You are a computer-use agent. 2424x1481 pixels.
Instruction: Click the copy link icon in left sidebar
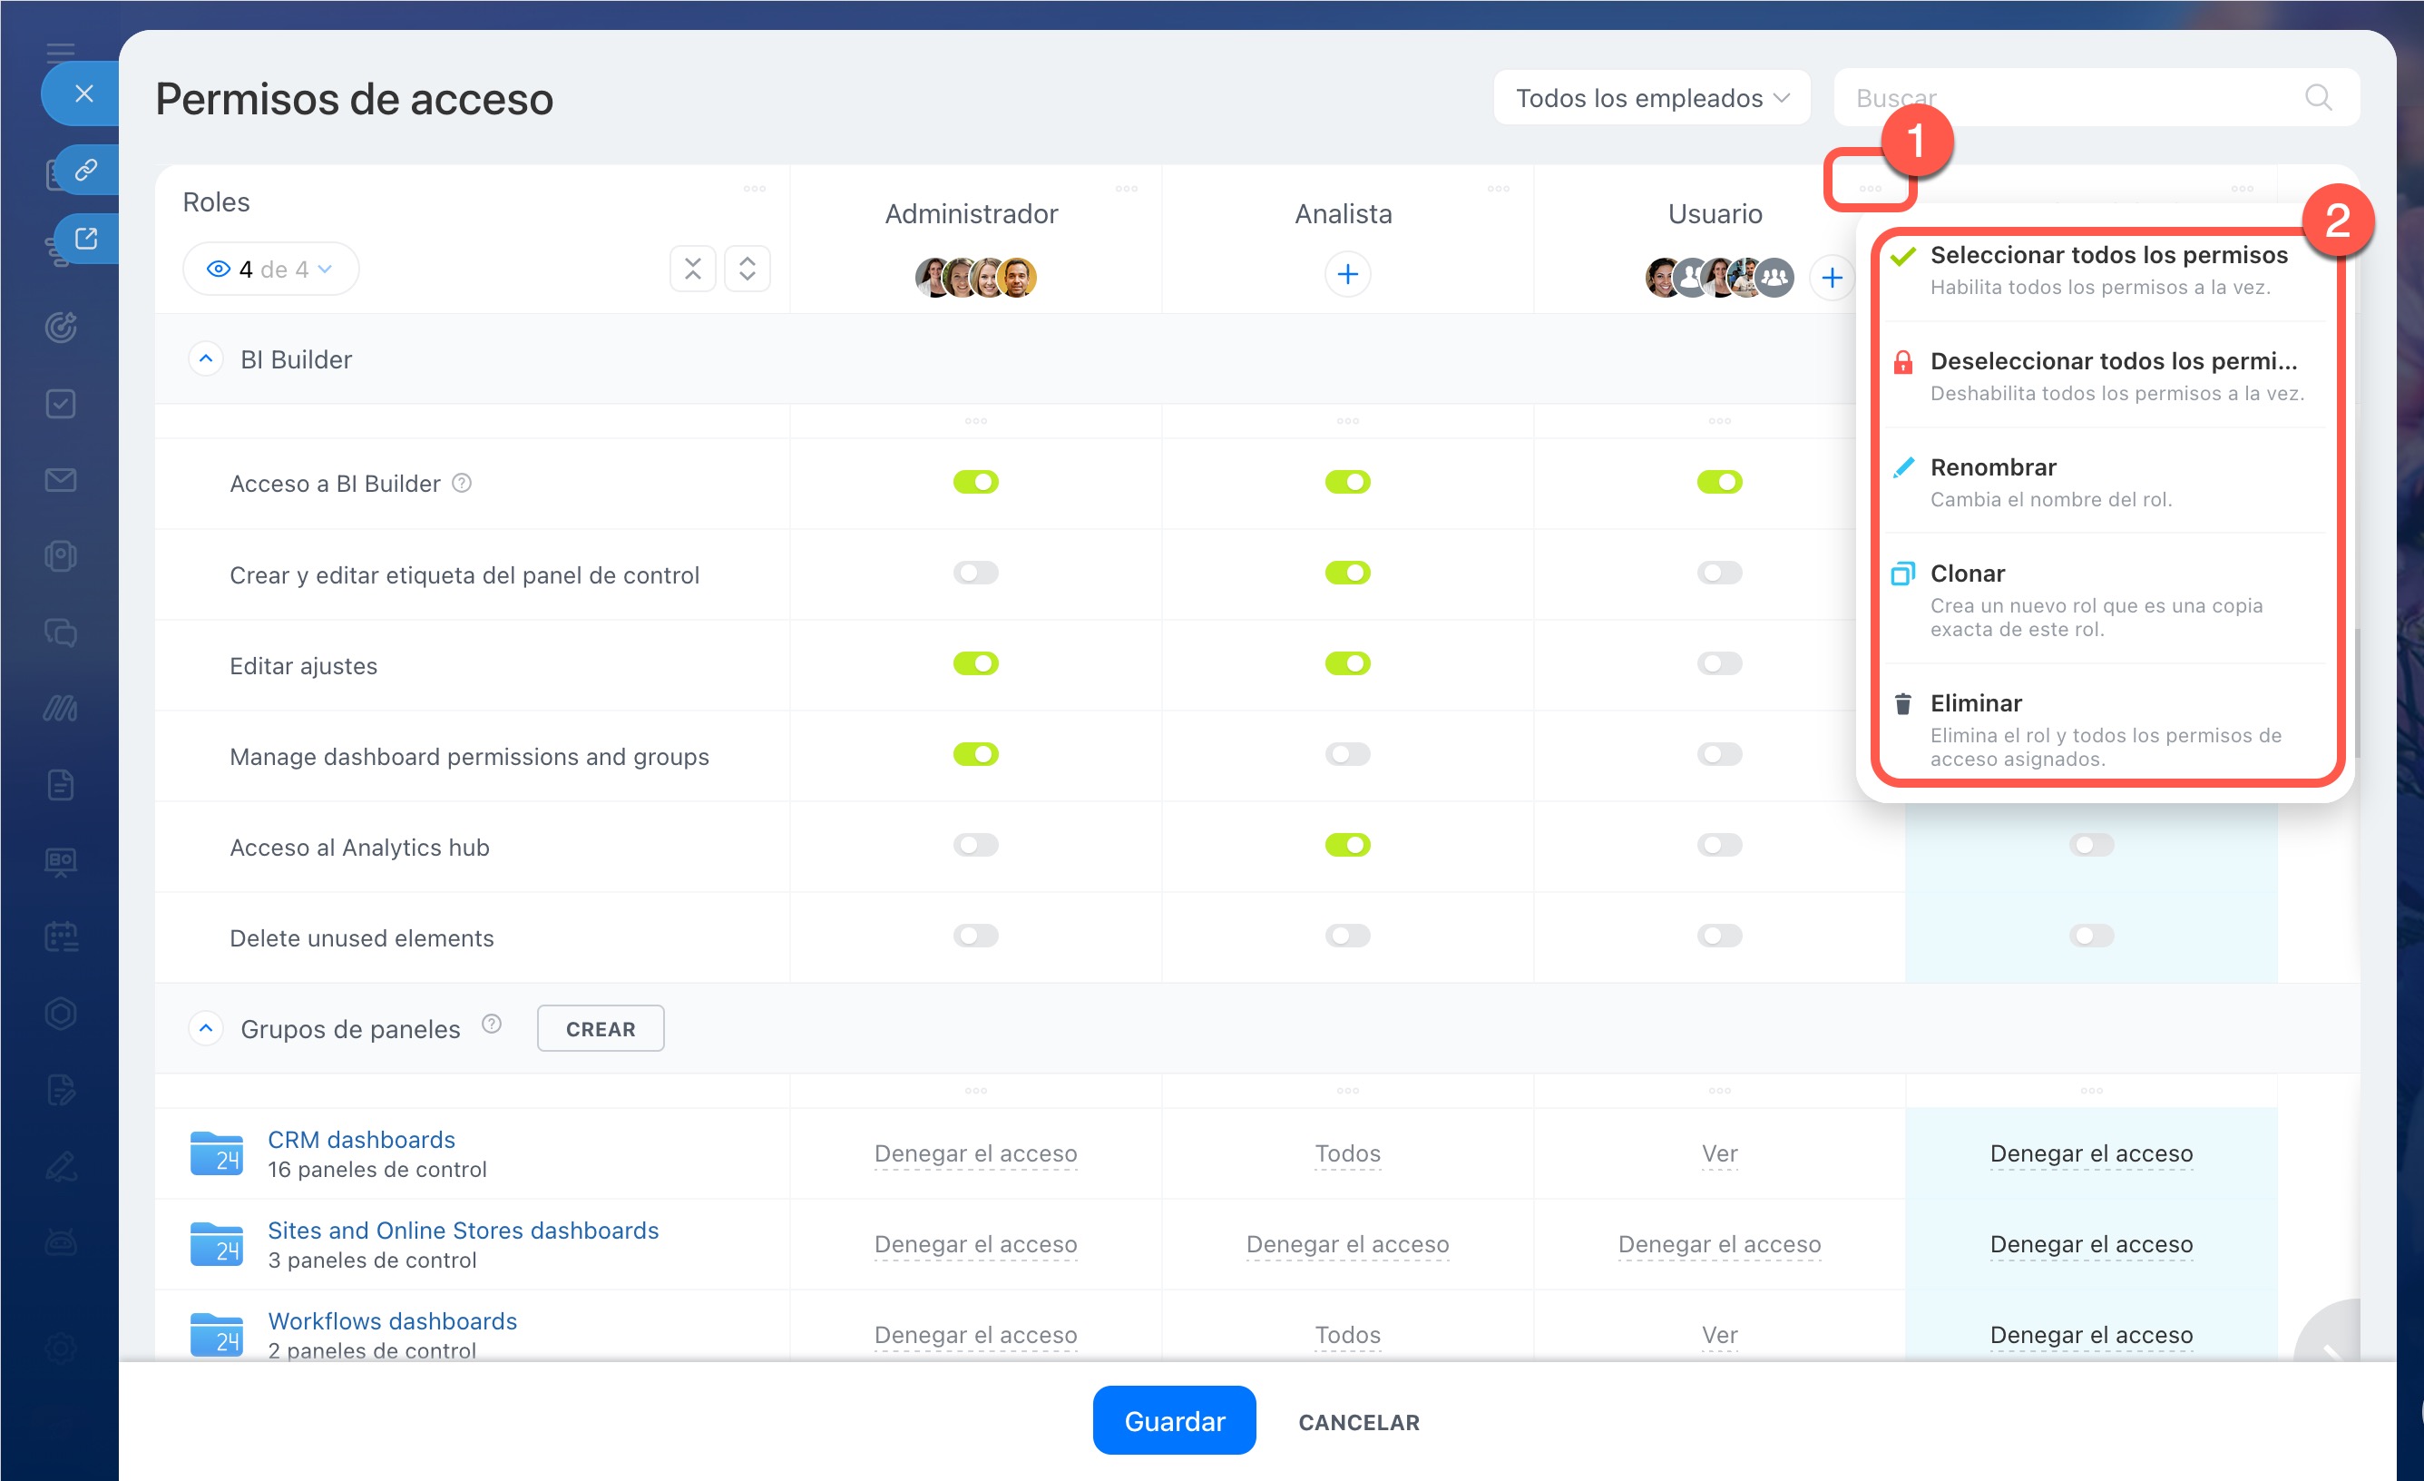click(86, 171)
